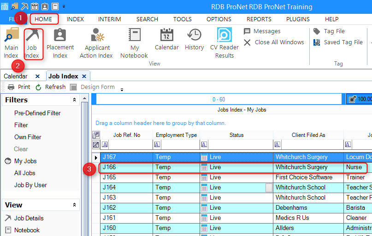The width and height of the screenshot is (372, 236).
Task: Open Client Filed As filter condition selector
Action: tap(278, 144)
